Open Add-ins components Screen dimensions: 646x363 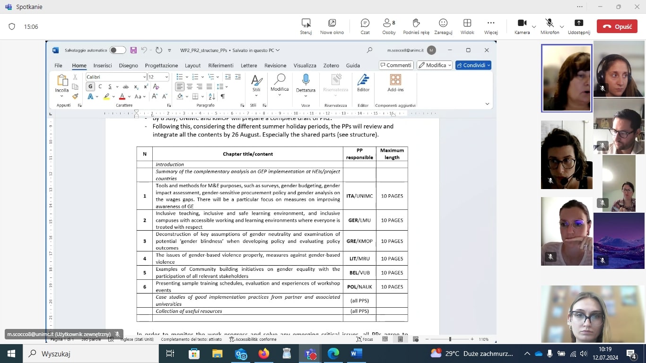395,83
